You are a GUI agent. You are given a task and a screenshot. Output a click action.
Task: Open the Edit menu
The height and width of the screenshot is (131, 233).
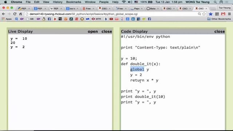coord(36,2)
